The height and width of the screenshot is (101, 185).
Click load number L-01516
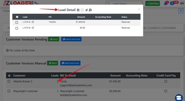(x=27, y=28)
